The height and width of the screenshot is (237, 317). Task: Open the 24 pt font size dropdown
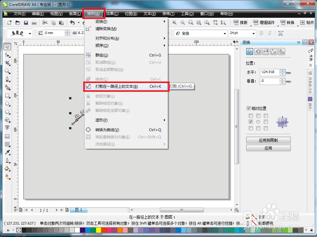pos(254,33)
